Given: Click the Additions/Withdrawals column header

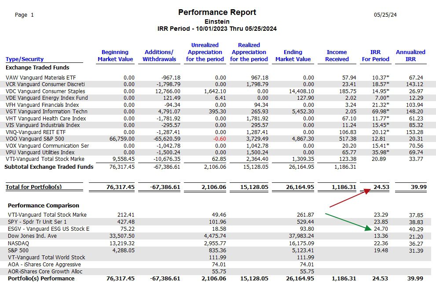Looking at the screenshot, I should [x=159, y=55].
